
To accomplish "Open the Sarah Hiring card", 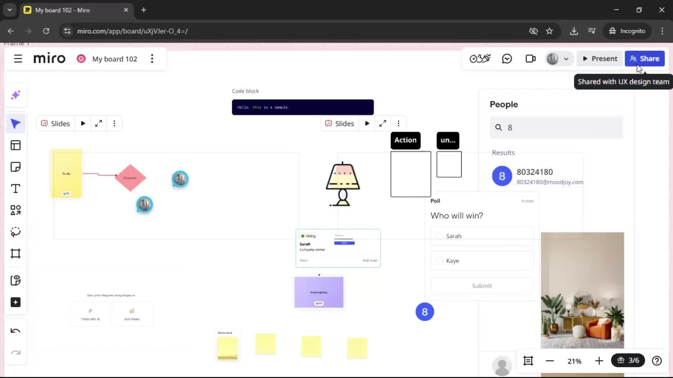I will click(x=338, y=248).
